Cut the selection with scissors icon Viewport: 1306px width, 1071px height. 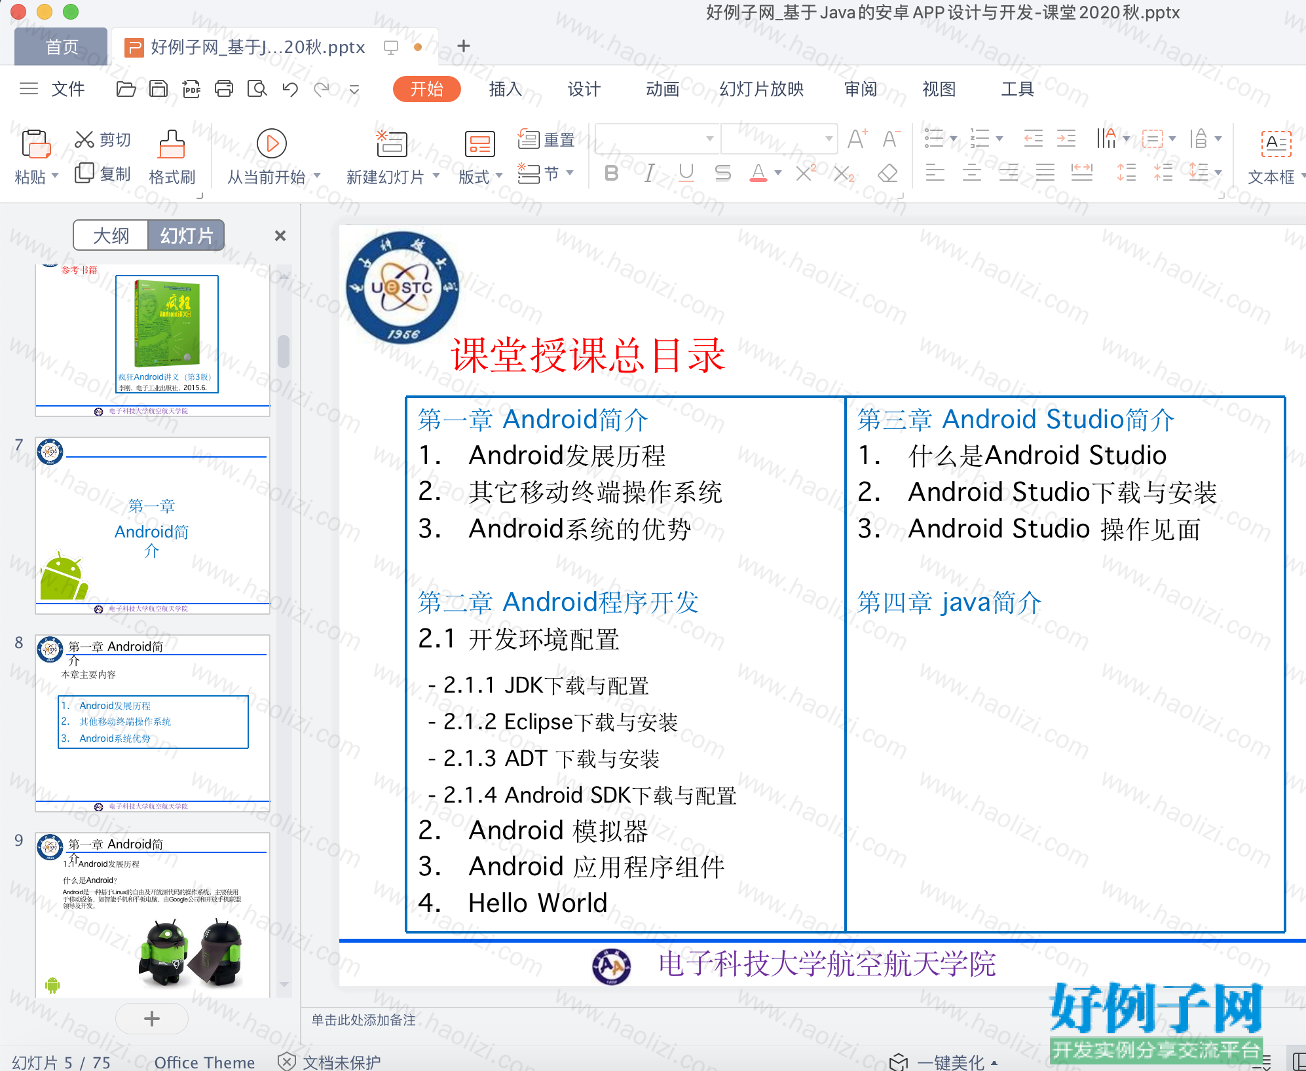(84, 139)
